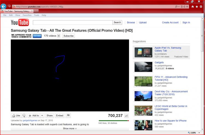Click the Create Account link
Viewport: 205px width, 135px height.
click(x=170, y=22)
